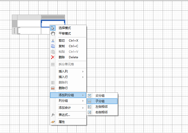
Task: Choose the 左侧相邻 icon in submenu
Action: 90,107
